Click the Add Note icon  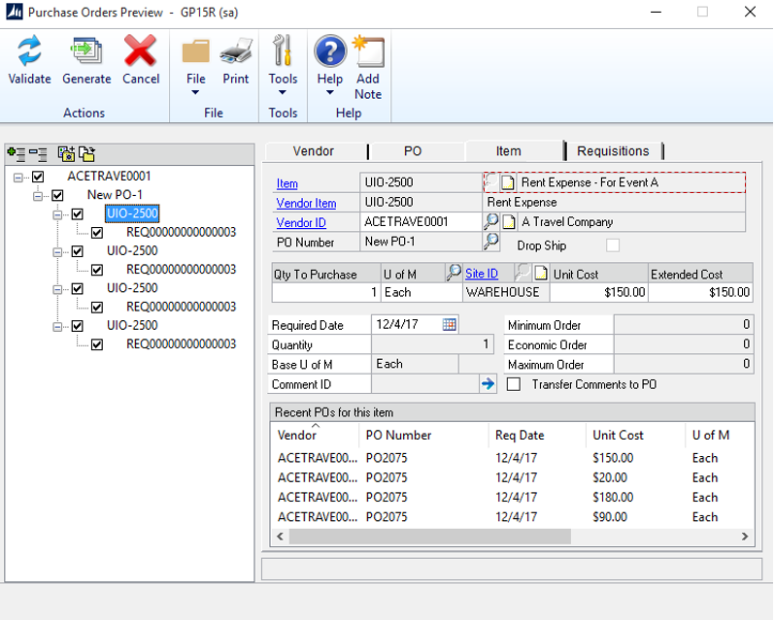[368, 50]
